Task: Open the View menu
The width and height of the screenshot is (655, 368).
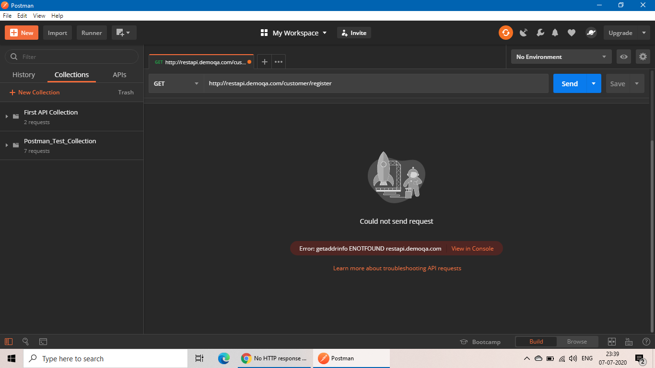Action: (x=39, y=15)
